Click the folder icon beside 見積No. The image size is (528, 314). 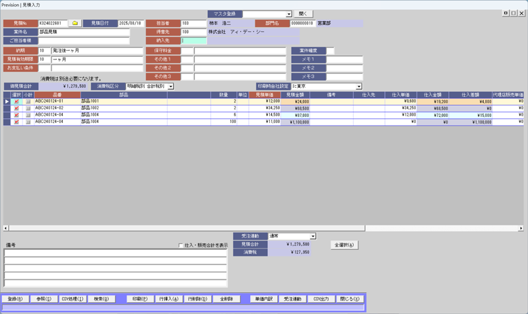click(75, 23)
